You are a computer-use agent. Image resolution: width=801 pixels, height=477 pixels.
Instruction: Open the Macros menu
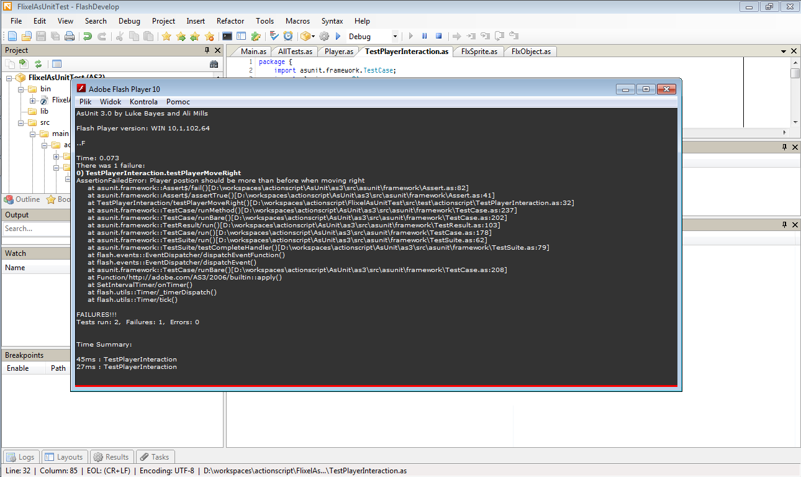[x=298, y=20]
